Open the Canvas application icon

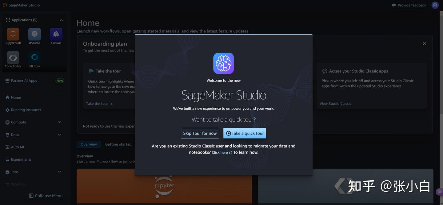click(x=56, y=34)
